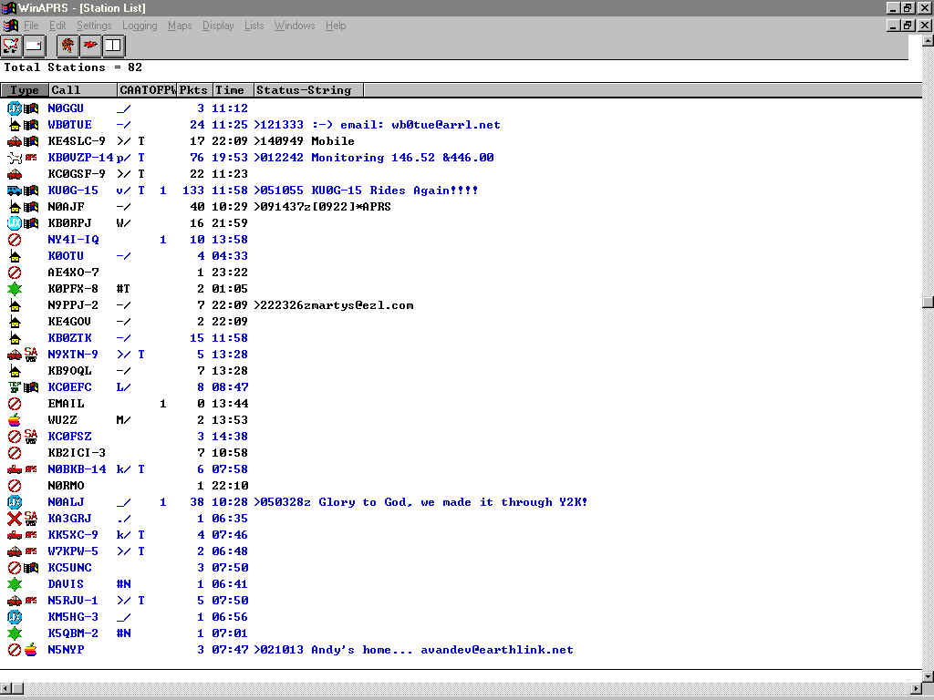Image resolution: width=934 pixels, height=700 pixels.
Task: Open the Settings menu
Action: 94,26
